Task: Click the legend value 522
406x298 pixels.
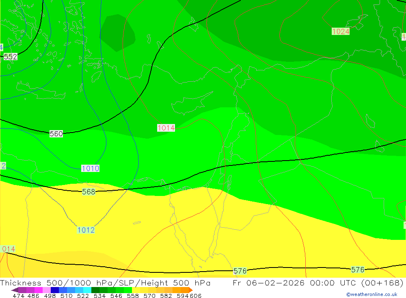Action: 83,296
